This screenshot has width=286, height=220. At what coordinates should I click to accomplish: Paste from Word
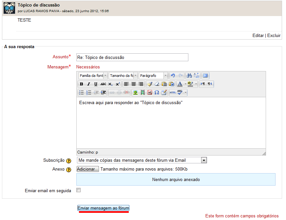tap(171, 84)
